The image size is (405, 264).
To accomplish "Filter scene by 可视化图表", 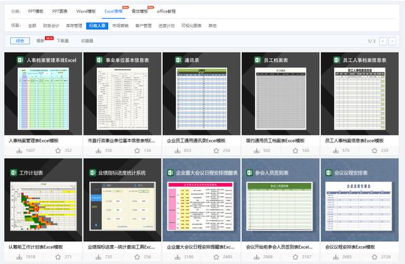I will click(x=191, y=26).
